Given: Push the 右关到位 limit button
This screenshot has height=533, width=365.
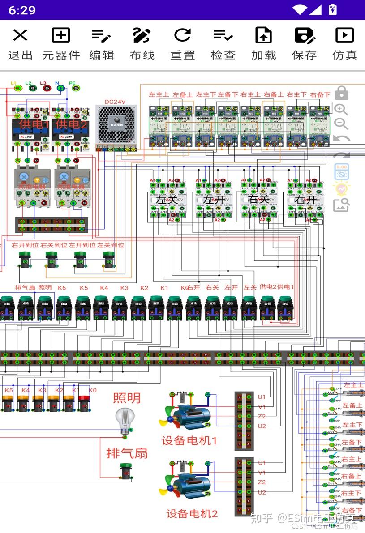Looking at the screenshot, I should click(x=52, y=260).
